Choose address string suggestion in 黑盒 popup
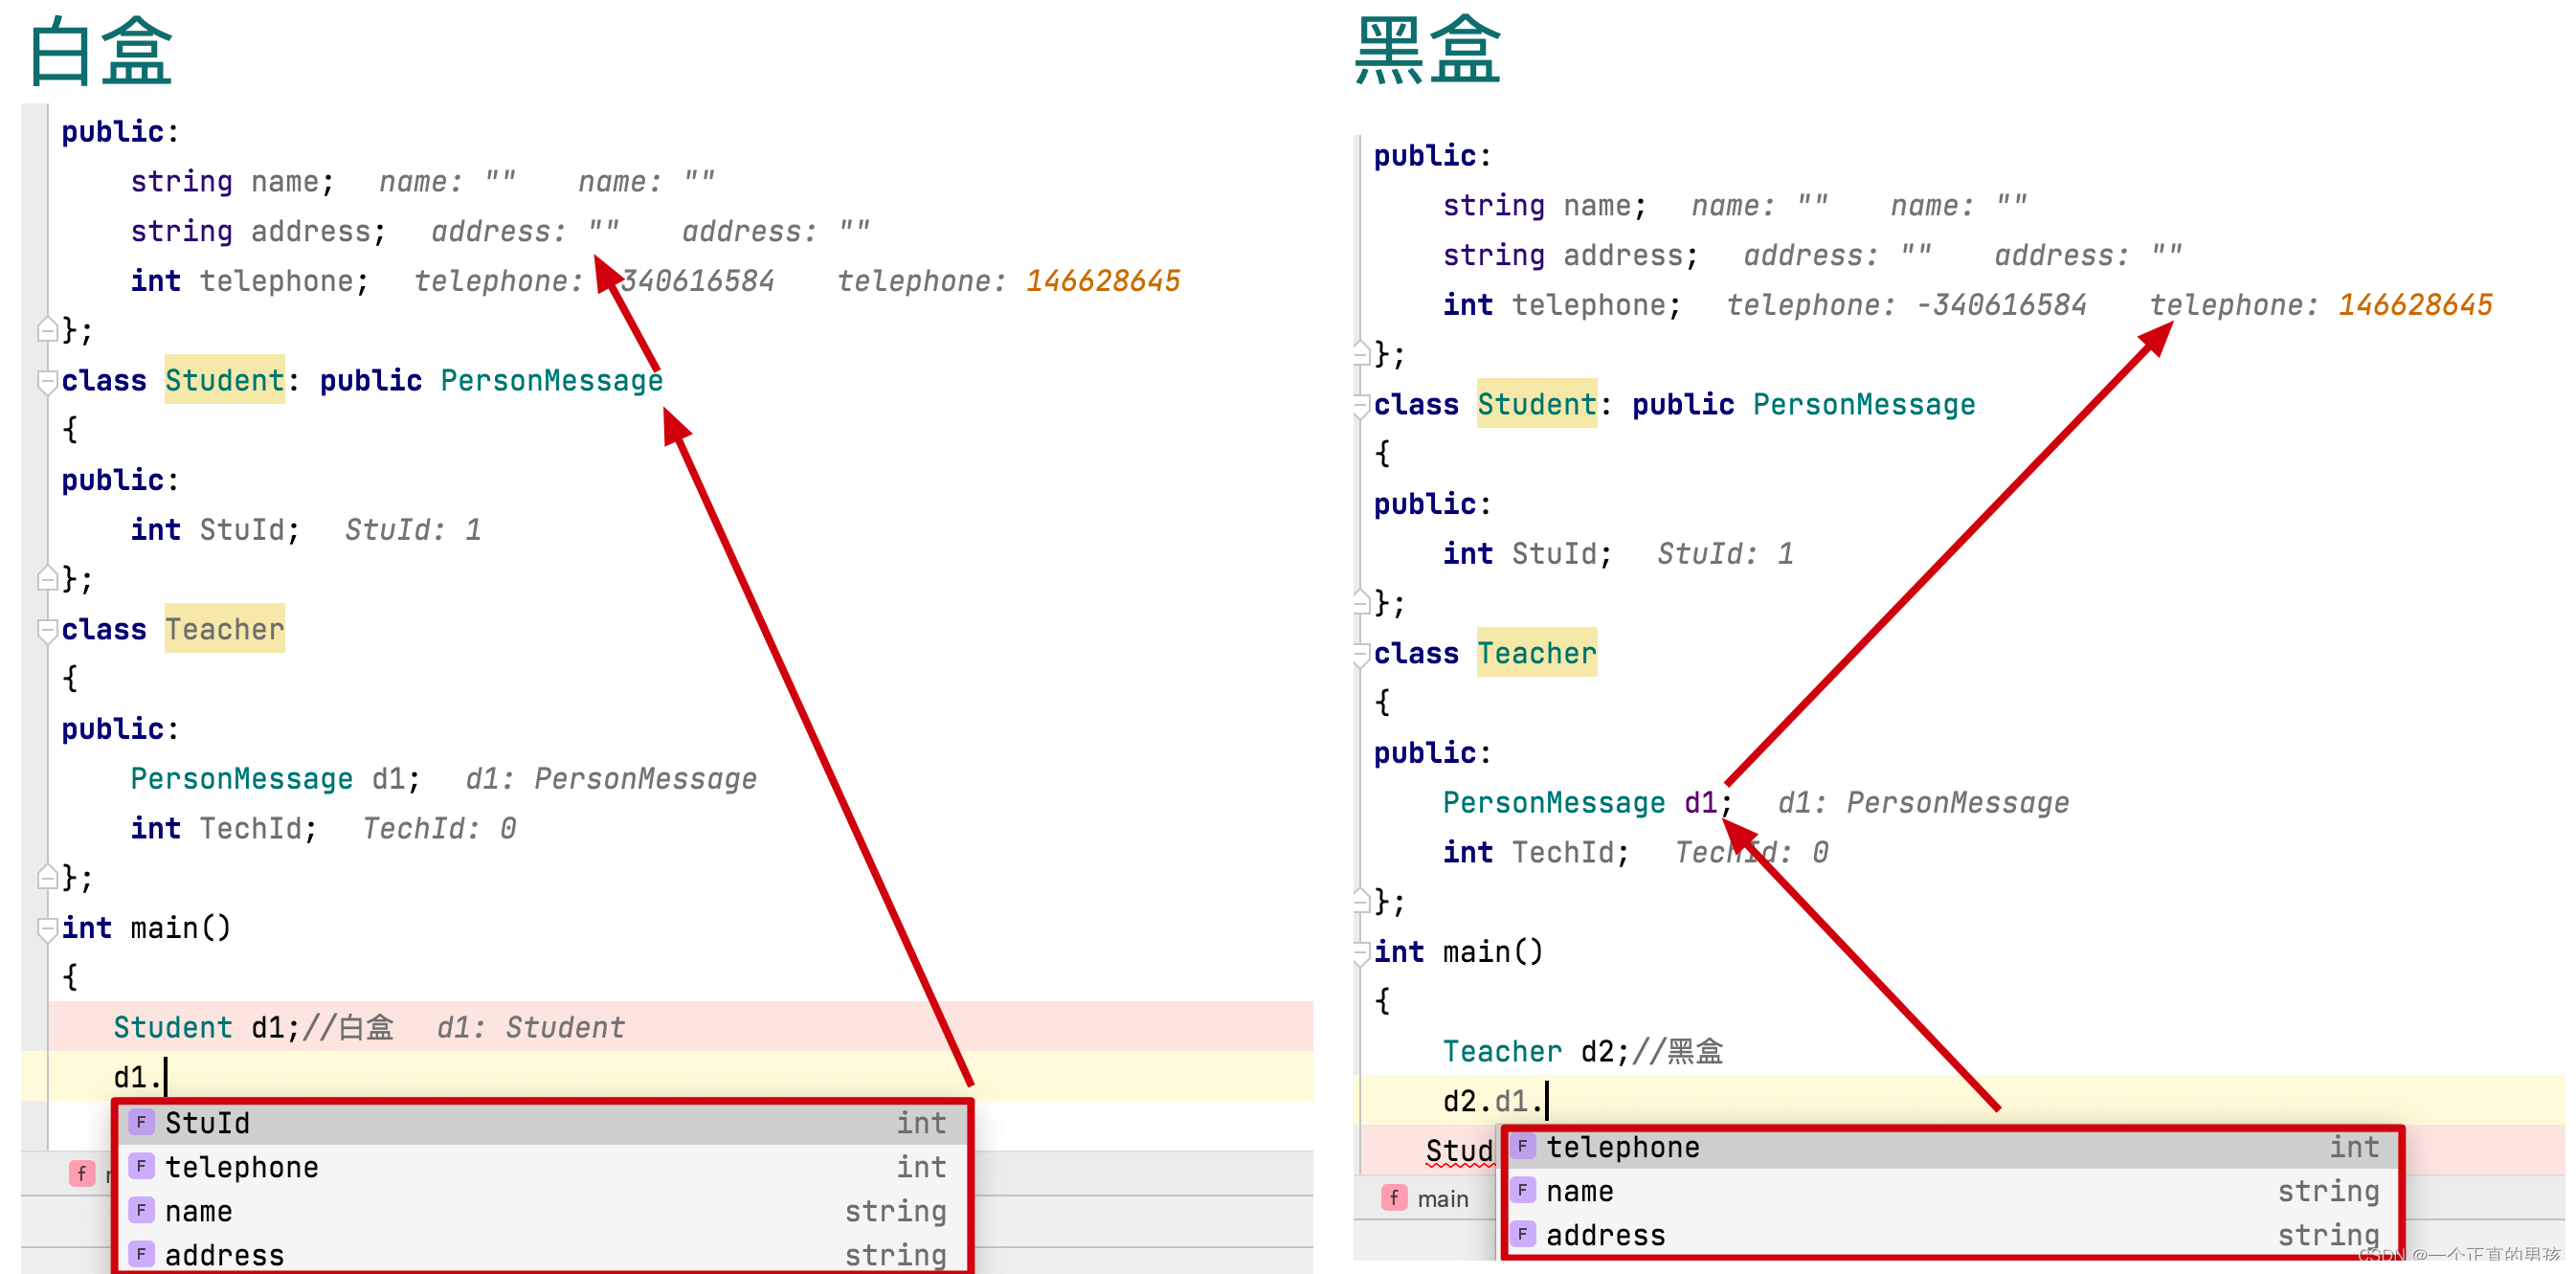Viewport: 2576px width, 1274px height. [1951, 1235]
